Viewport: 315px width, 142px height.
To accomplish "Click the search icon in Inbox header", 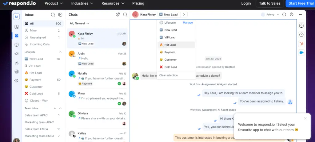I will (x=53, y=15).
